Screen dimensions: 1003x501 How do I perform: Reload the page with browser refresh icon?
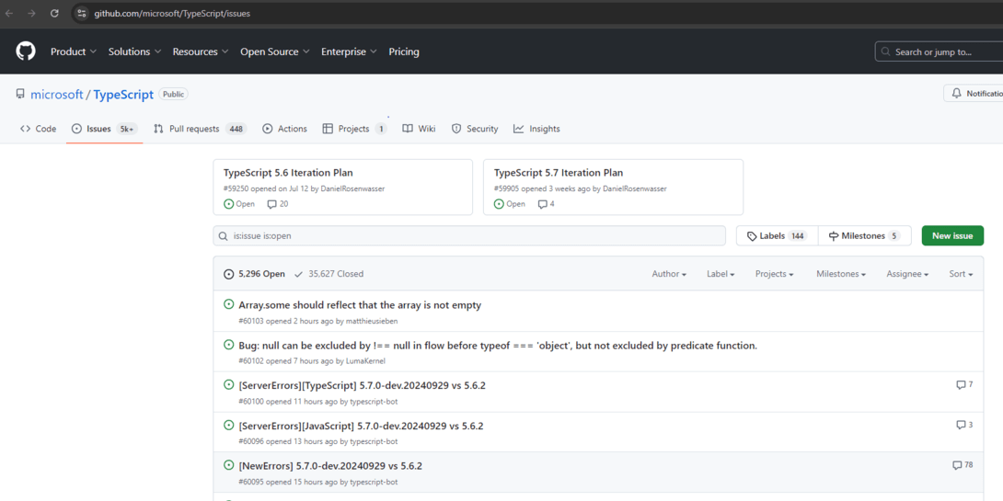coord(54,14)
